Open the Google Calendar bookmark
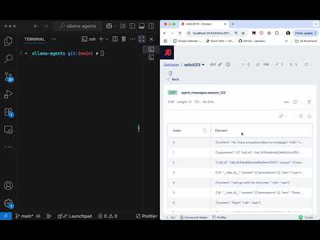 tap(187, 41)
